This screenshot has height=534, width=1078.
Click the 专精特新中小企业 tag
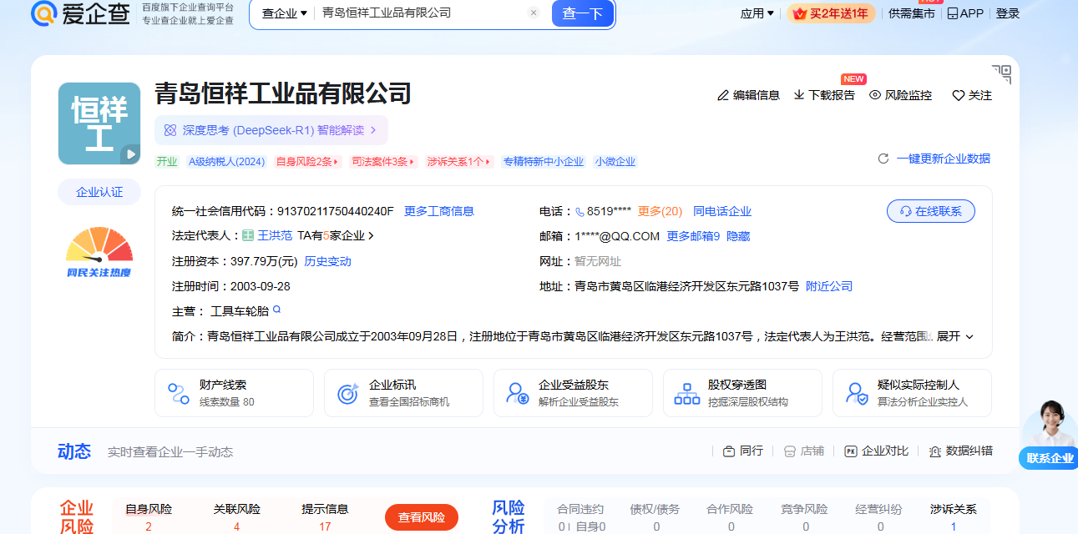(544, 162)
